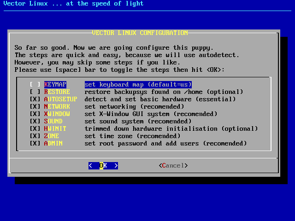Click the Cancel button

point(173,166)
